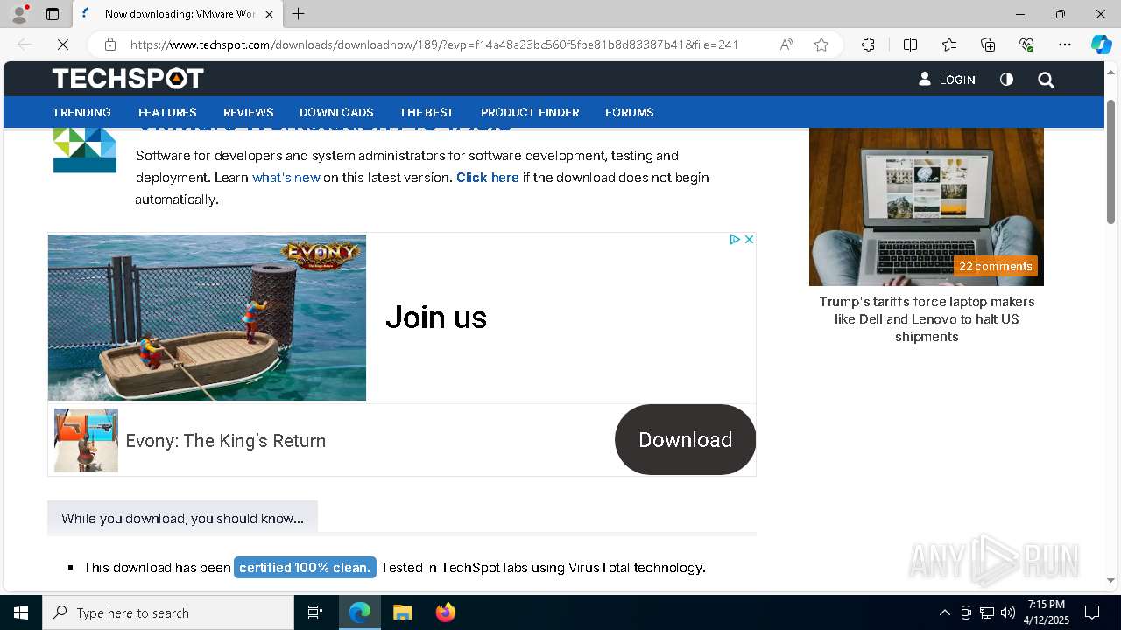Screen dimensions: 1121x630
Task: Open Edge Settings and more menu
Action: point(1065,45)
